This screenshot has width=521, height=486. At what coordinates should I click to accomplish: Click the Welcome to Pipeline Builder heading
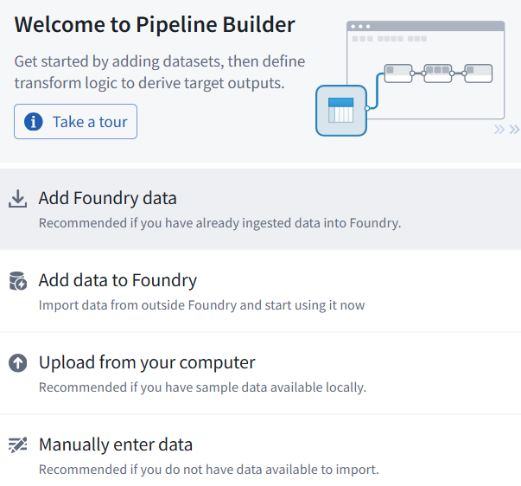[155, 24]
